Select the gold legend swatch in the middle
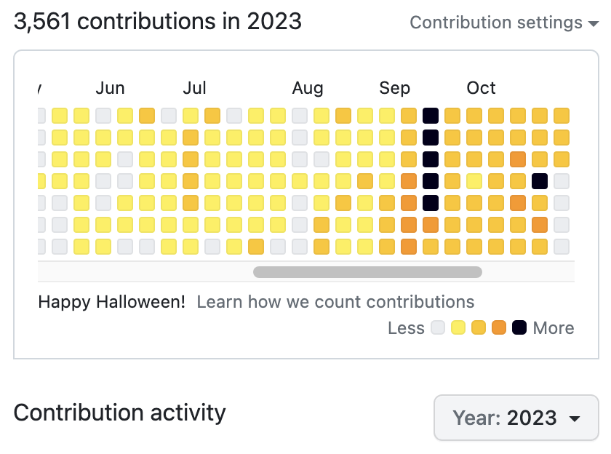Screen dimensions: 611x454 tap(479, 327)
